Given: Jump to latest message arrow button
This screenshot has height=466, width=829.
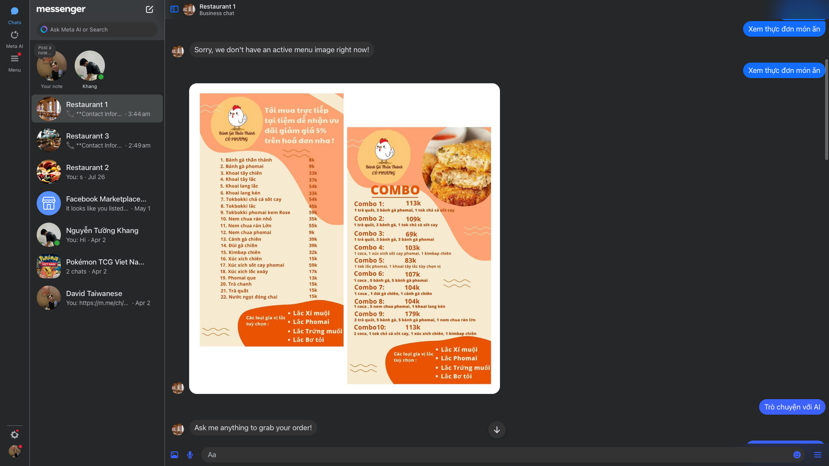Looking at the screenshot, I should 497,430.
